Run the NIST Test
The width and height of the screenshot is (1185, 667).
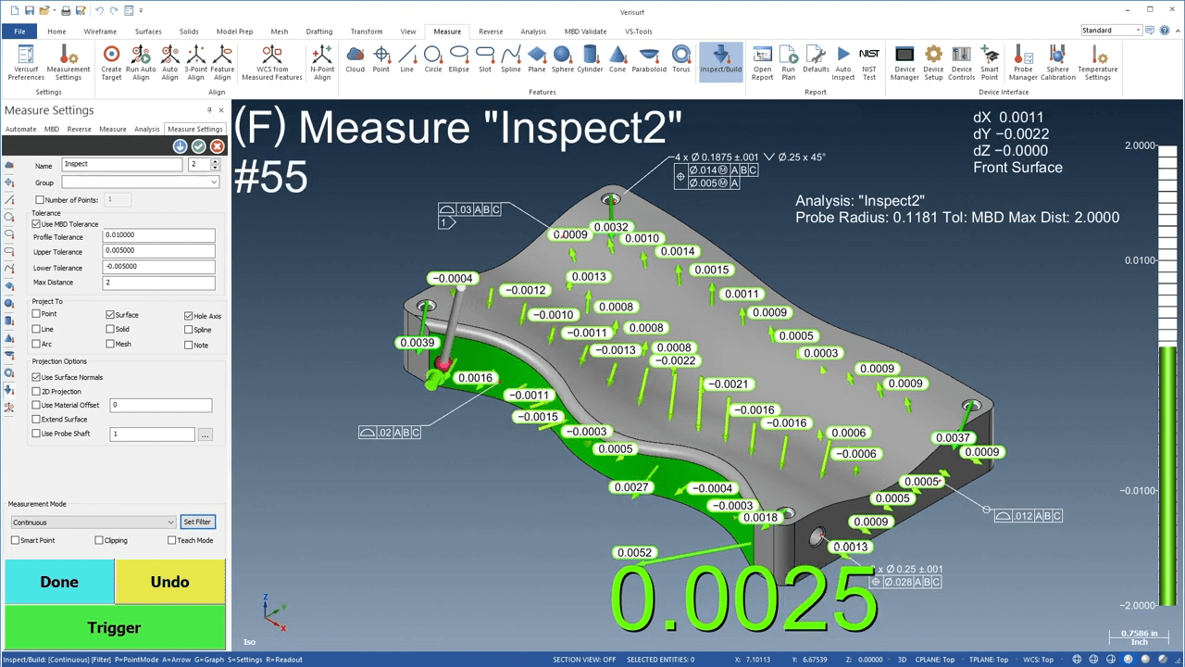869,63
